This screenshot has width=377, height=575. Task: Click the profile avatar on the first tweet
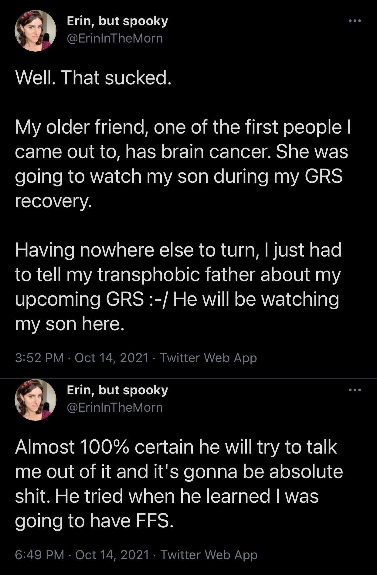point(36,31)
